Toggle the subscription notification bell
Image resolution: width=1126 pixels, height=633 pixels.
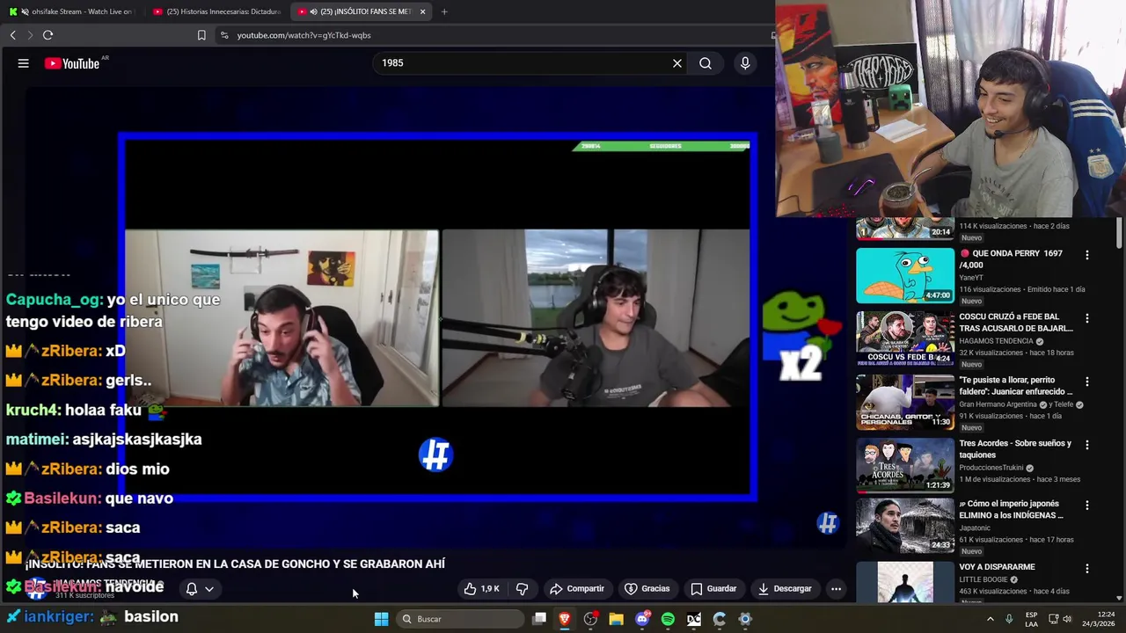191,589
